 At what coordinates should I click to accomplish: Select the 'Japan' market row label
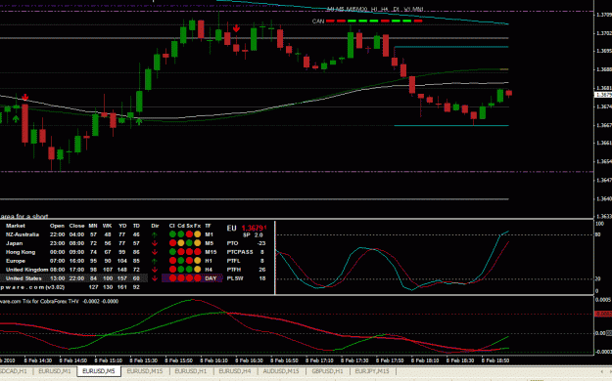tap(14, 243)
